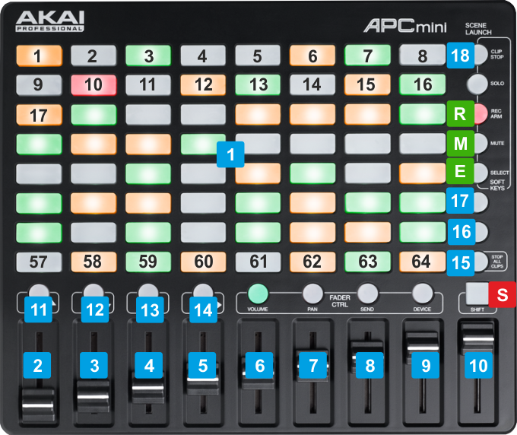517x435 pixels.
Task: Enable the Solo round button
Action: (477, 83)
